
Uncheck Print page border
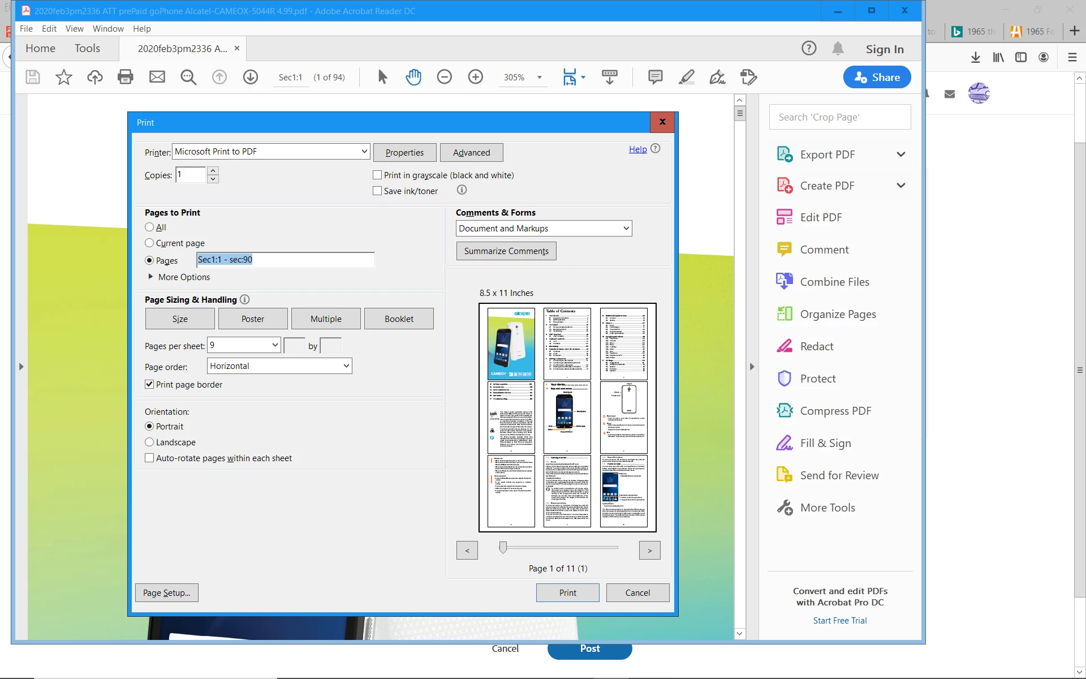pos(149,384)
